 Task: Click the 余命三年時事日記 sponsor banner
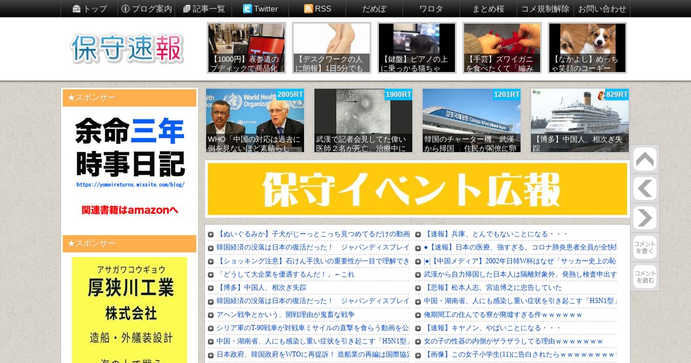pos(130,168)
